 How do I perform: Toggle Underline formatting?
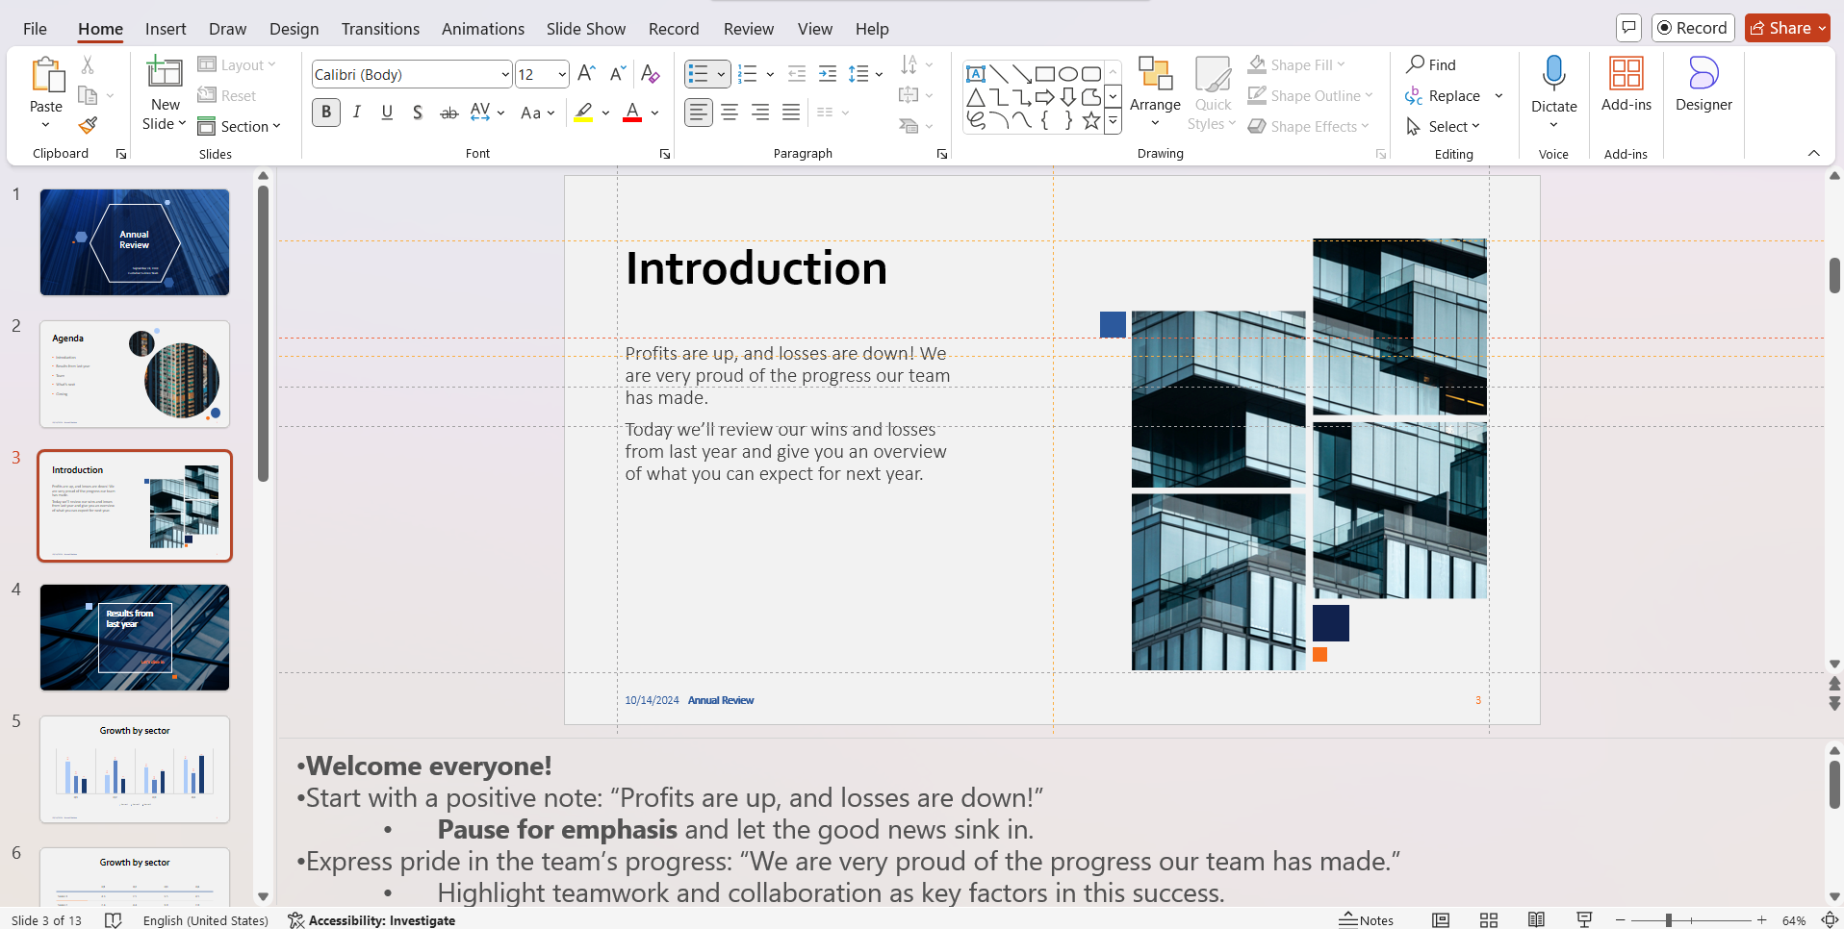tap(387, 113)
